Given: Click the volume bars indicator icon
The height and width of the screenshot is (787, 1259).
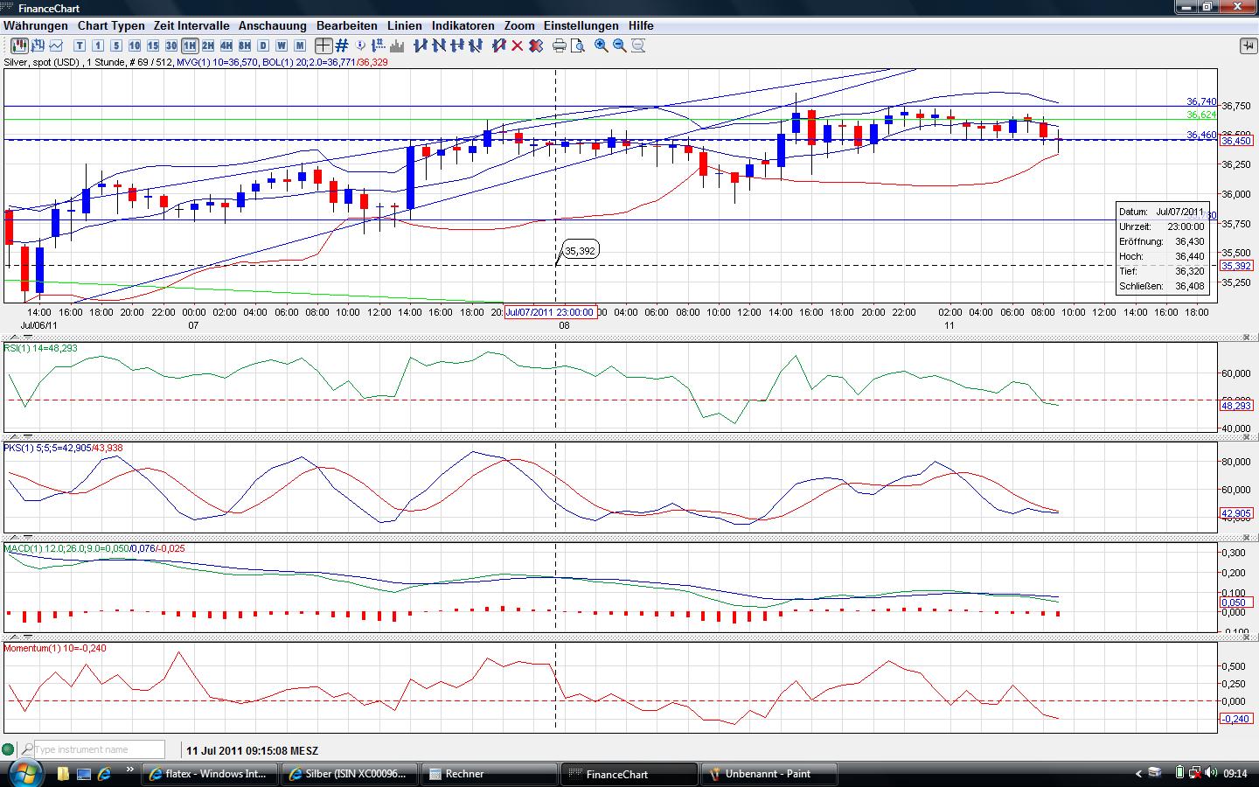Looking at the screenshot, I should click(x=398, y=45).
